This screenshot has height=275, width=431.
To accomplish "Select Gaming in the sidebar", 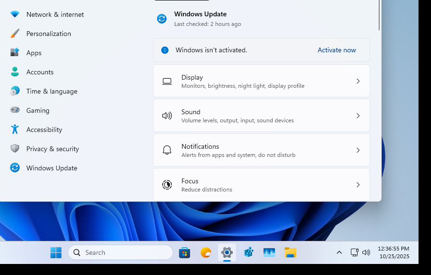I will point(37,110).
